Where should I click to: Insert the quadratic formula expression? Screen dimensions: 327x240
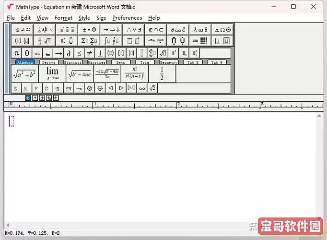point(107,73)
